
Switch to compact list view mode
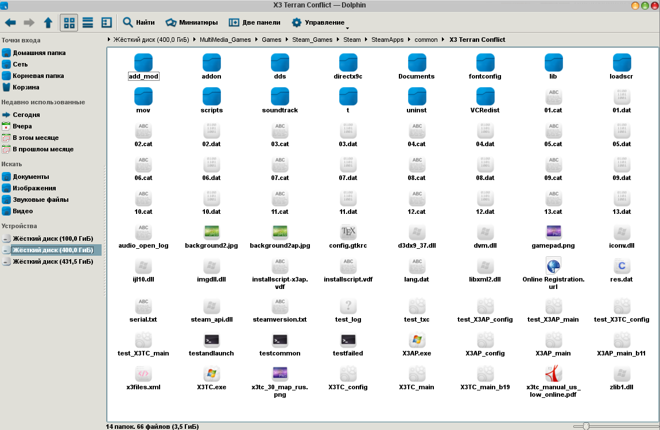pos(88,23)
